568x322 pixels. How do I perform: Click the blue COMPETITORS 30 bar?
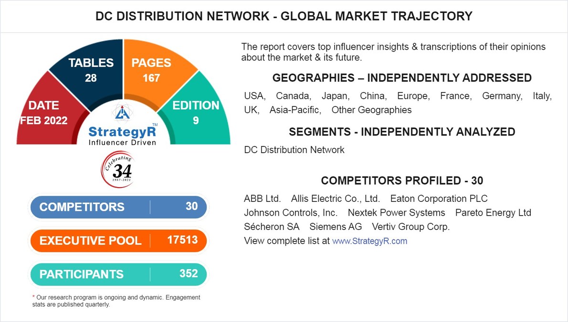point(118,207)
